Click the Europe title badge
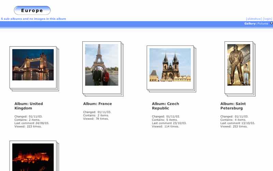 (x=32, y=11)
